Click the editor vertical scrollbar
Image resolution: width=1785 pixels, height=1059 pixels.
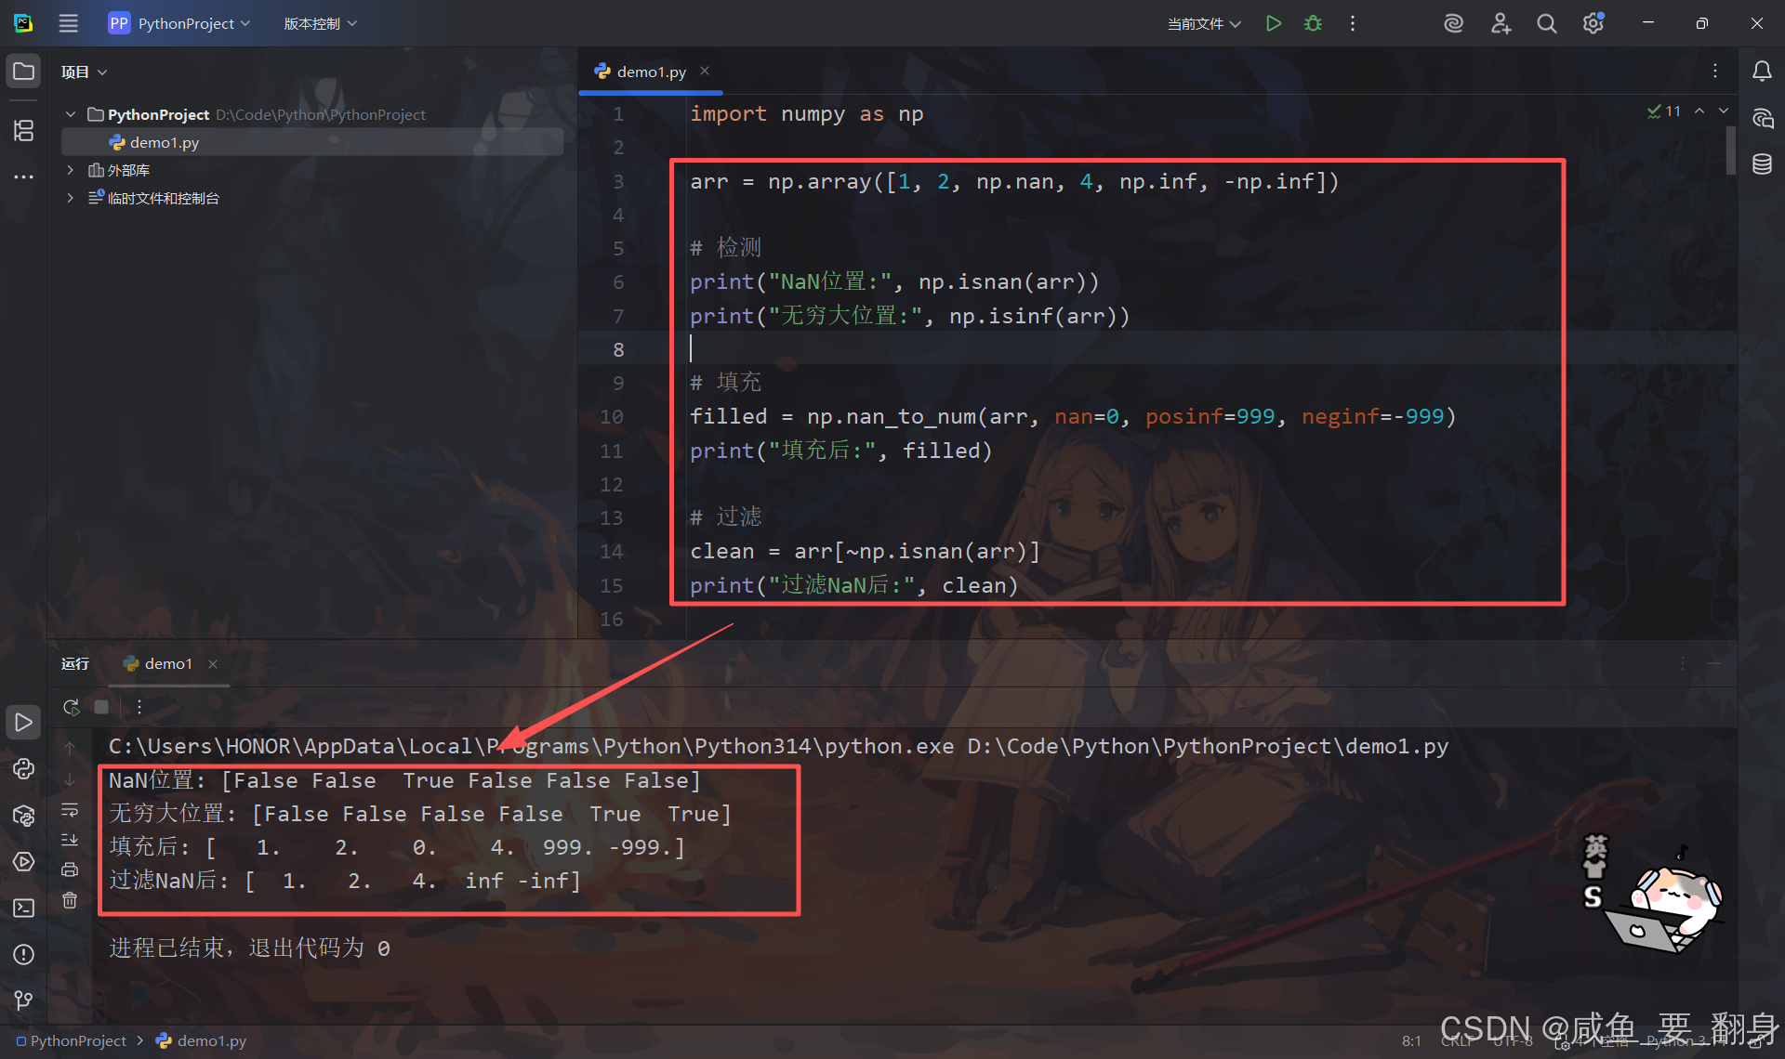1730,149
